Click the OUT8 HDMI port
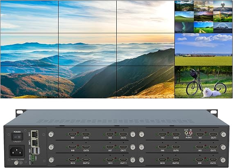 pyautogui.click(x=86, y=147)
